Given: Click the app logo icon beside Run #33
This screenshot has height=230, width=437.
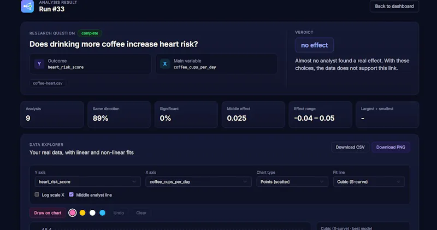Looking at the screenshot, I should 27,6.
